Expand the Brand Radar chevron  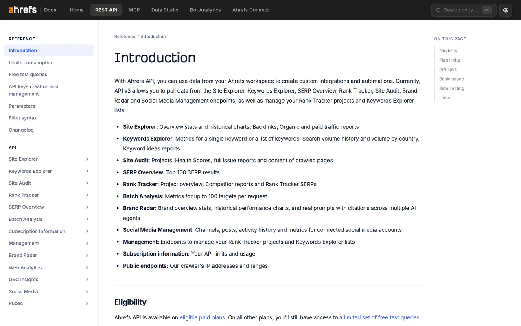pyautogui.click(x=87, y=255)
